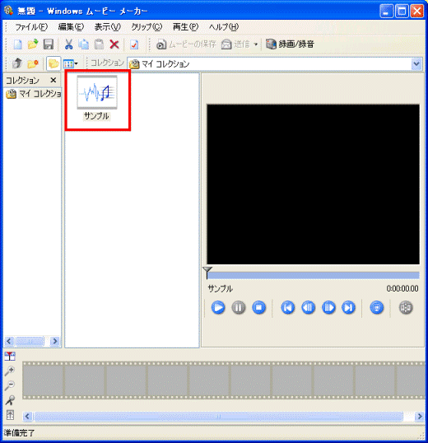
Task: Expand the 送信 dropdown arrow
Action: [x=256, y=44]
